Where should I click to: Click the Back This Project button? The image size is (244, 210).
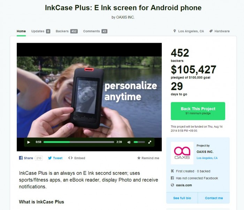198,111
